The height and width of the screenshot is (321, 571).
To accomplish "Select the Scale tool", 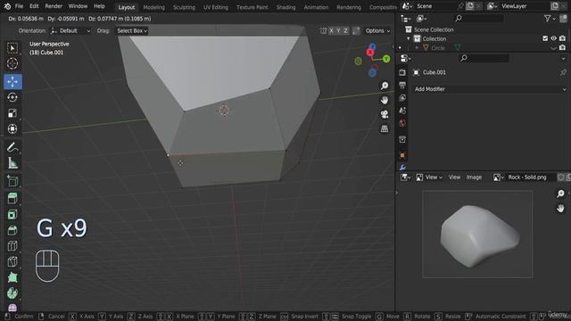I will [x=12, y=113].
